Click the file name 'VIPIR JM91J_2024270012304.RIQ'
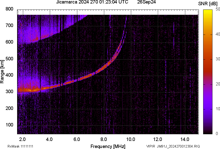 [x=173, y=146]
